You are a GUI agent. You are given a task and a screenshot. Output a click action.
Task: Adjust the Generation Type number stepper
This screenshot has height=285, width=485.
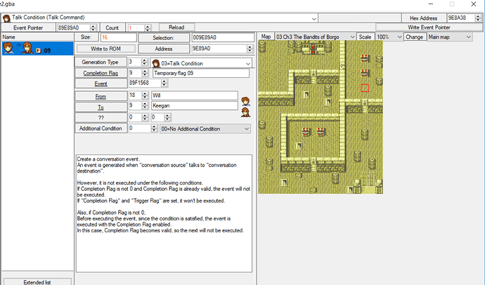click(x=145, y=62)
